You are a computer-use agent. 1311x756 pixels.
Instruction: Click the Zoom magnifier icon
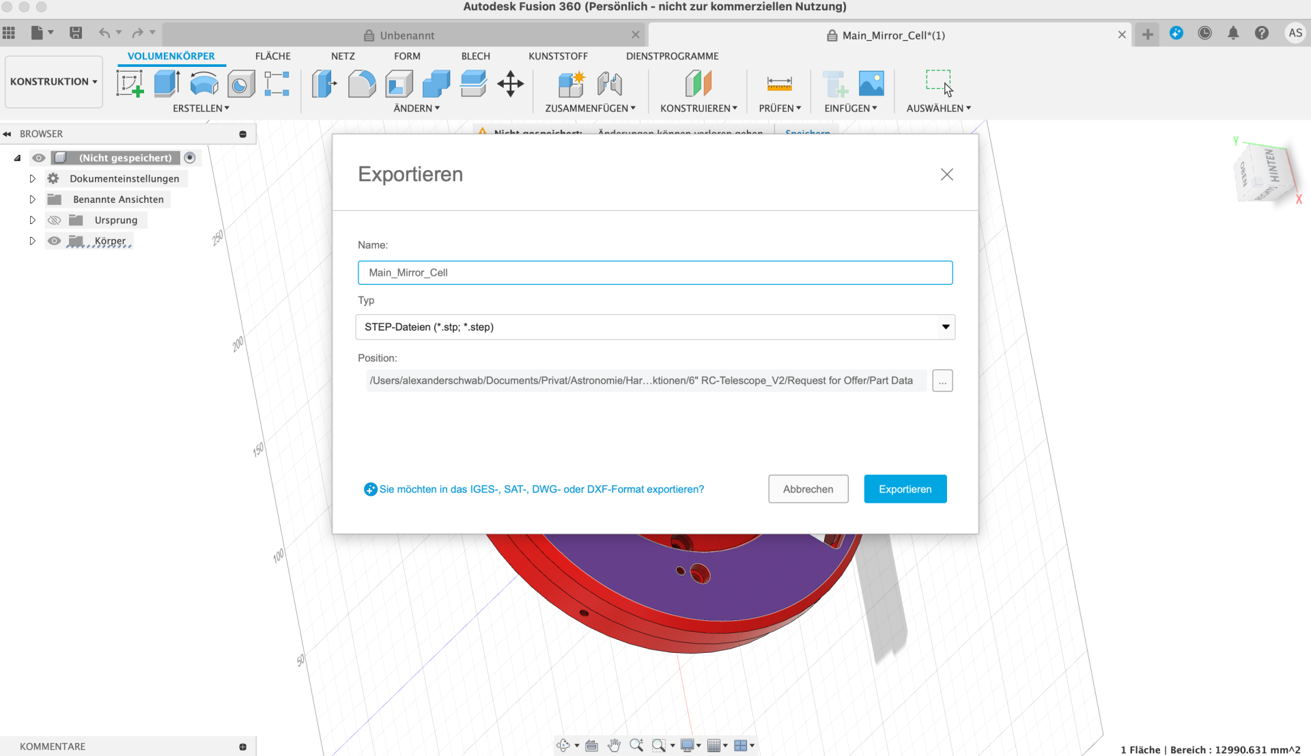(x=636, y=745)
